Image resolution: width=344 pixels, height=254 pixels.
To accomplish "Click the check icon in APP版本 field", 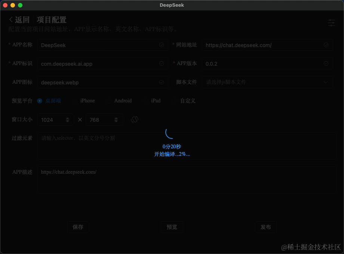I will coord(326,63).
